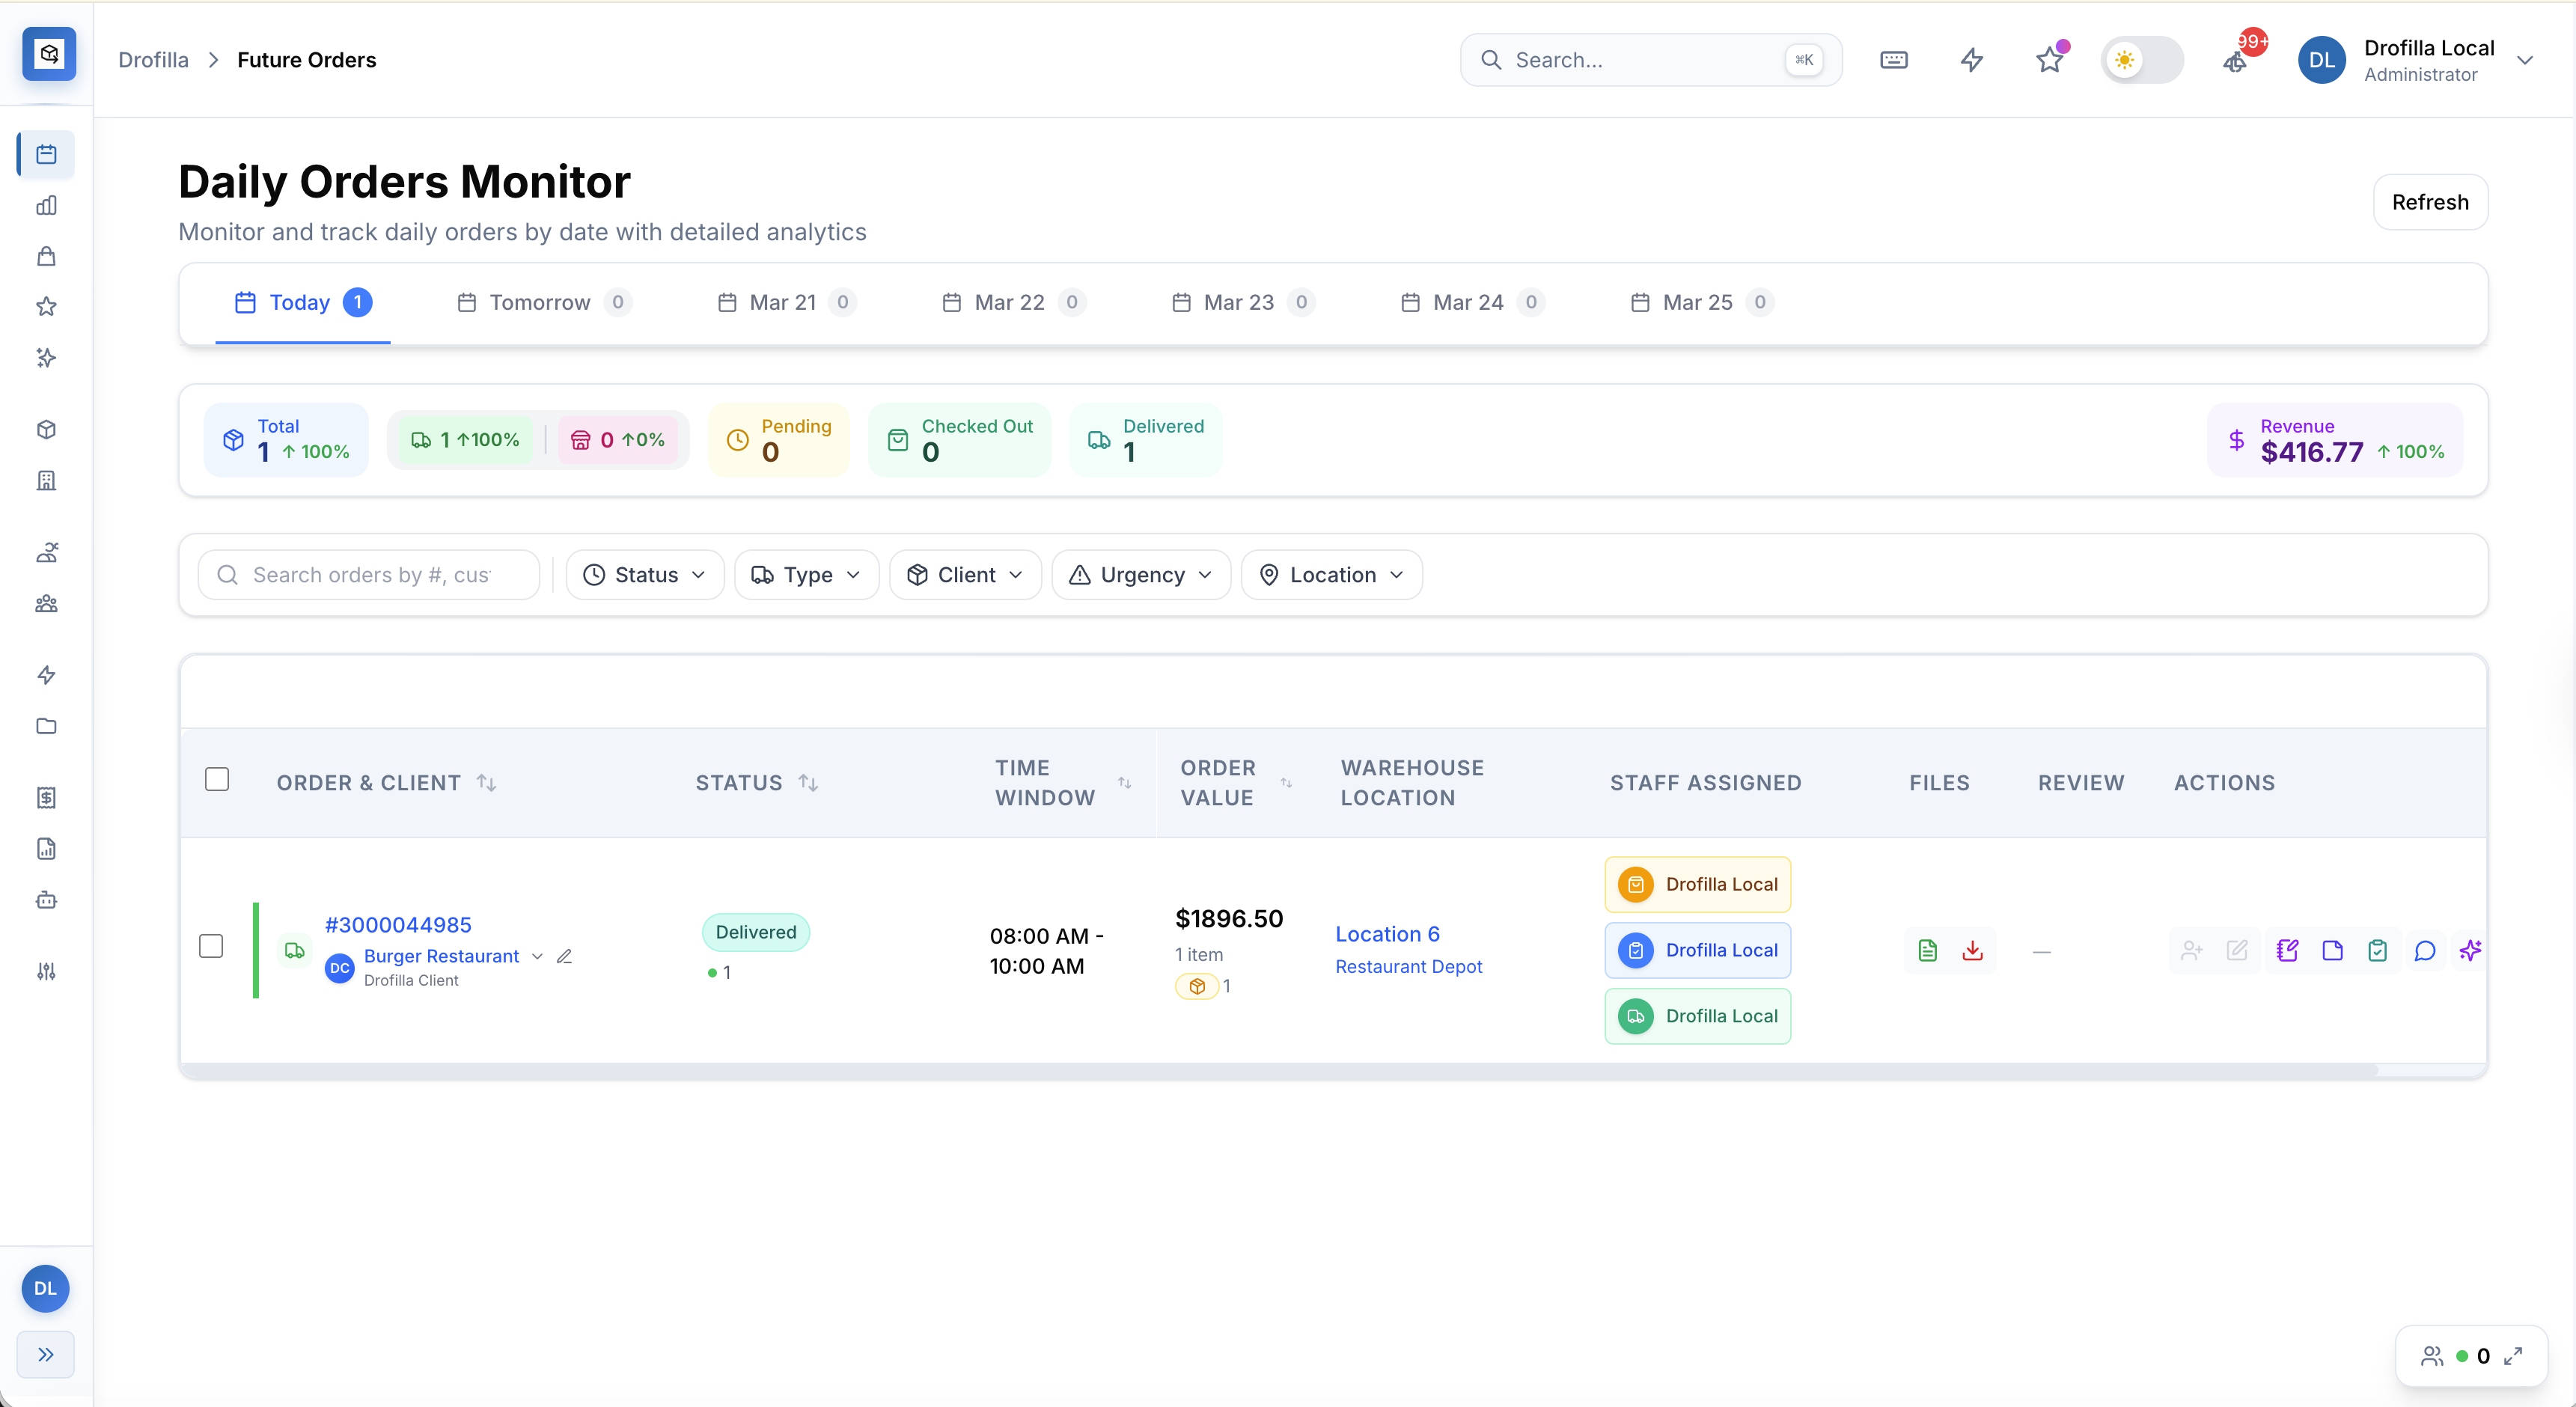Expand the Urgency filter dropdown
The width and height of the screenshot is (2576, 1407).
tap(1140, 574)
